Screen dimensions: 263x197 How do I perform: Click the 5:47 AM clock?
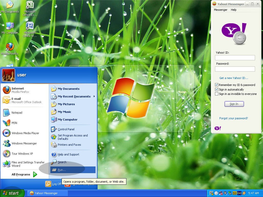253,193
